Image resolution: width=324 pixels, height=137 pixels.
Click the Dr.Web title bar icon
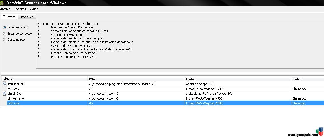2,3
